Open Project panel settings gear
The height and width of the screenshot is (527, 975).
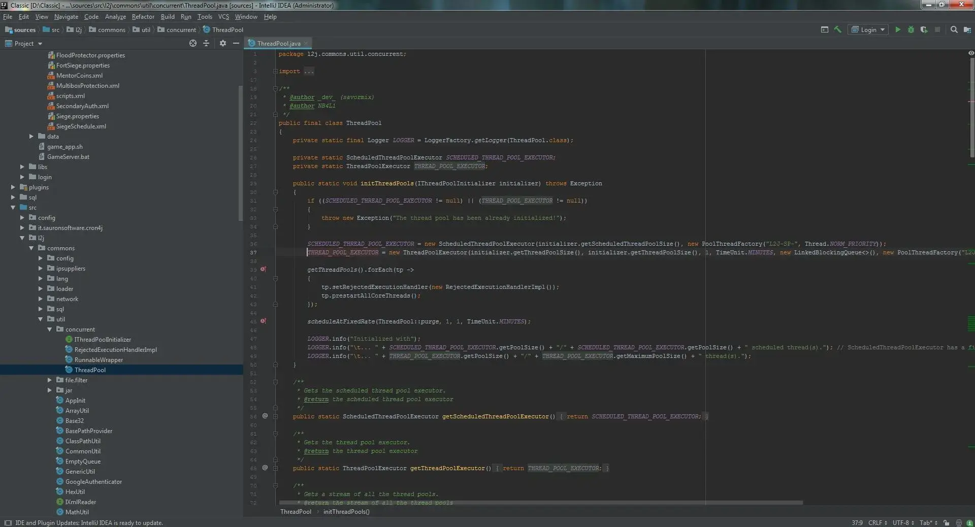click(x=222, y=43)
